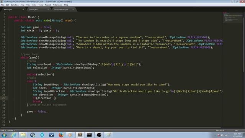Click 'int steps' on line 26
245x138 pixels.
coord(40,88)
